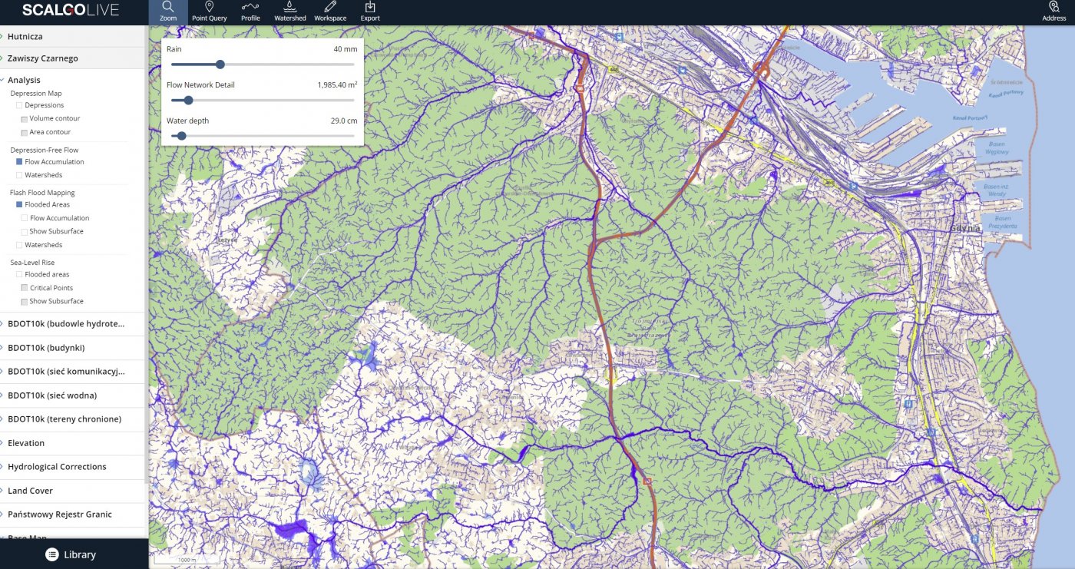Enable Flash Flood Flow Accumulation checkbox

pos(25,218)
